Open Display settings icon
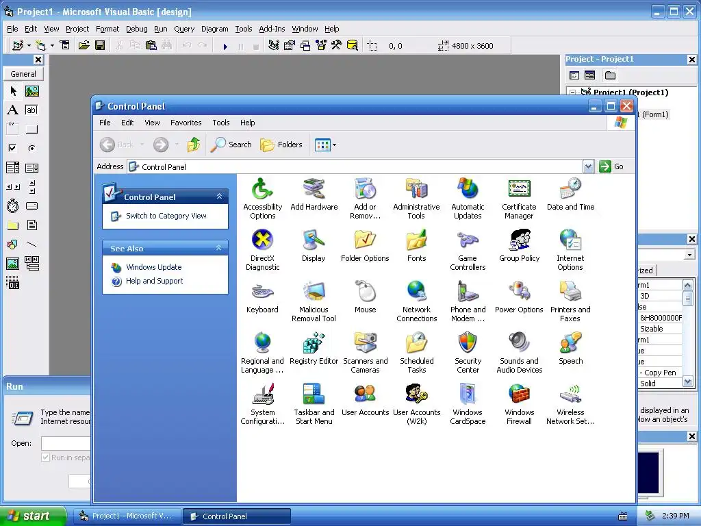Screen dimensions: 701x526 314,246
